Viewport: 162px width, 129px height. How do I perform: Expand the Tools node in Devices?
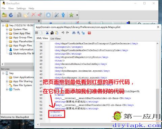7,89
